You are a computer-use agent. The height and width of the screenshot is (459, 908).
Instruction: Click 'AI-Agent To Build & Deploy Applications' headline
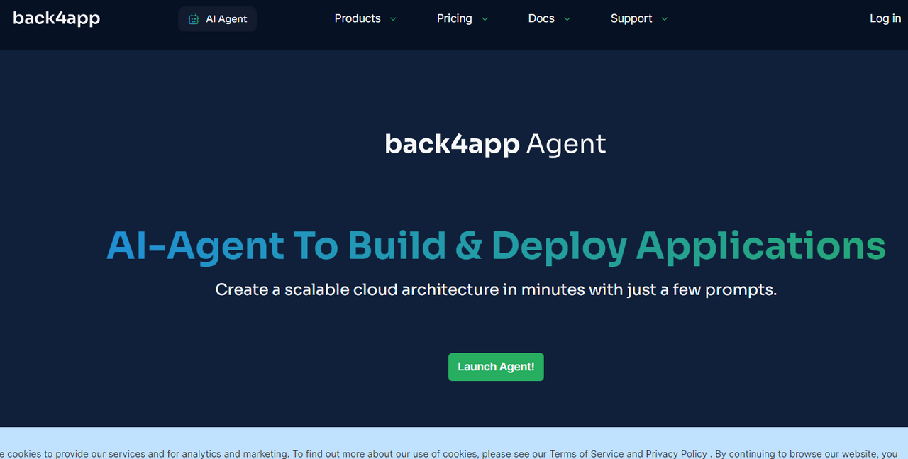496,245
